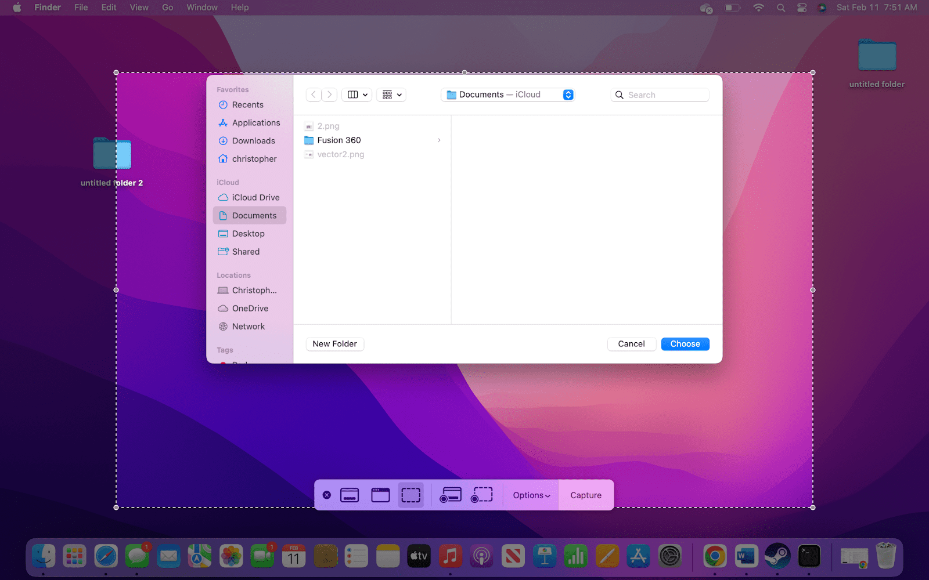Click the Search field in dialog
Viewport: 929px width, 580px height.
click(660, 95)
